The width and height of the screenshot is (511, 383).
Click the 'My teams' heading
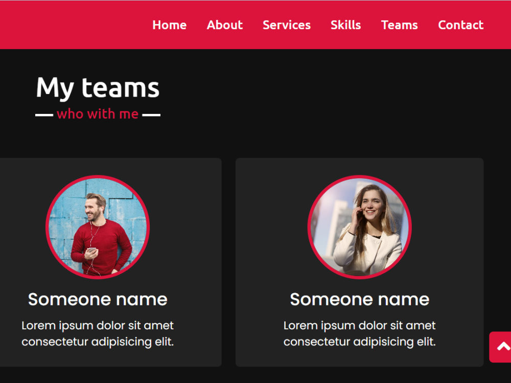pyautogui.click(x=98, y=88)
